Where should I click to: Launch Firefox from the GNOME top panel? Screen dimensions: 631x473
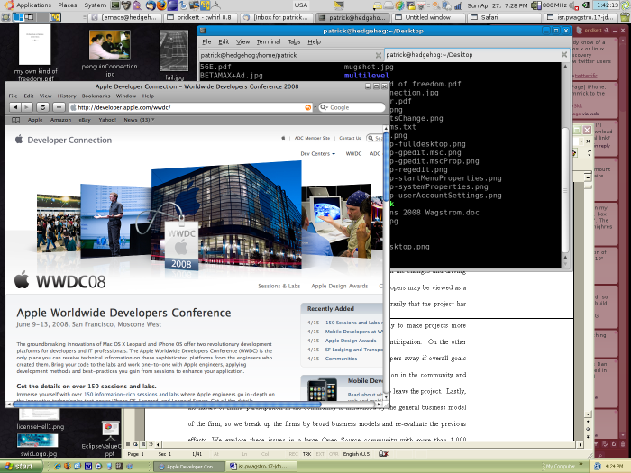tap(161, 5)
